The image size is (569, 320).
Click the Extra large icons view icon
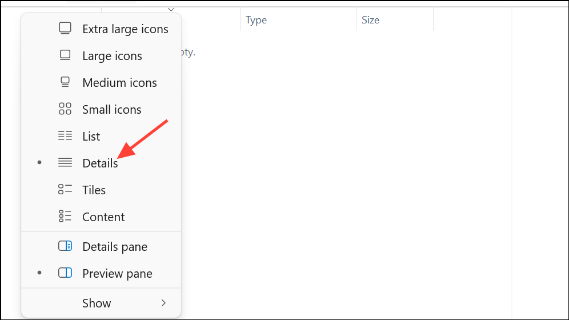click(x=65, y=29)
